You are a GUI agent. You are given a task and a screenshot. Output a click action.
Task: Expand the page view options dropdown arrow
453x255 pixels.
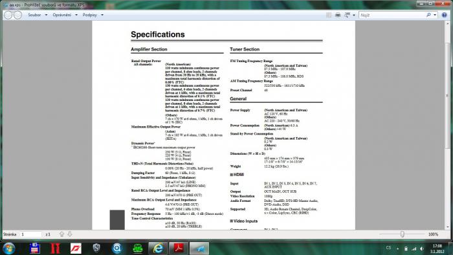tap(354, 15)
